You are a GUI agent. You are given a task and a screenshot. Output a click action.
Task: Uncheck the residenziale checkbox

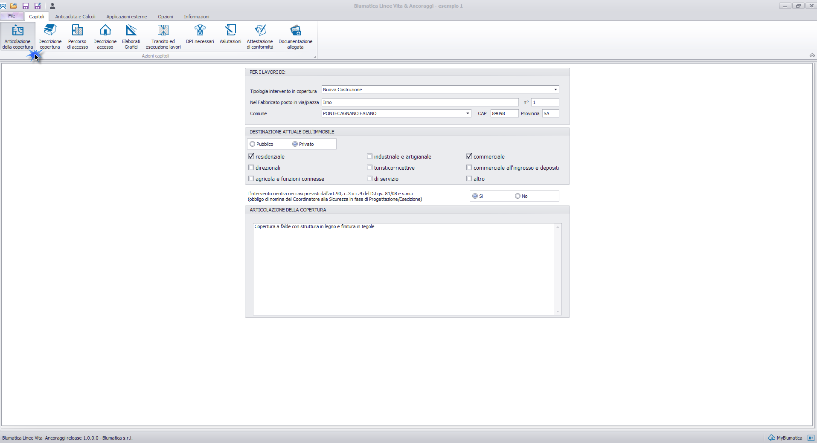251,156
